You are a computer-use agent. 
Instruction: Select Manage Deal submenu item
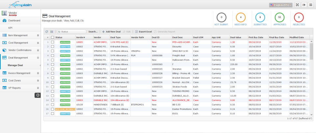pos(15,65)
